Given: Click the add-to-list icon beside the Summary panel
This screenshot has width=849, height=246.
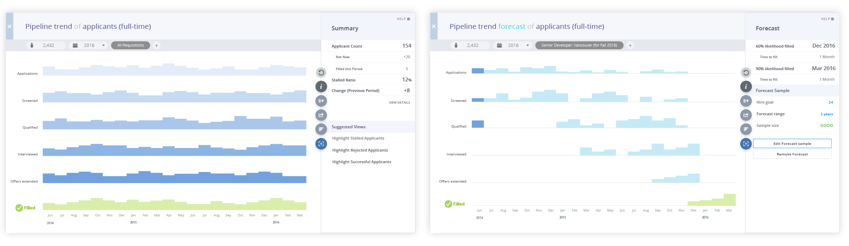Looking at the screenshot, I should pyautogui.click(x=321, y=101).
